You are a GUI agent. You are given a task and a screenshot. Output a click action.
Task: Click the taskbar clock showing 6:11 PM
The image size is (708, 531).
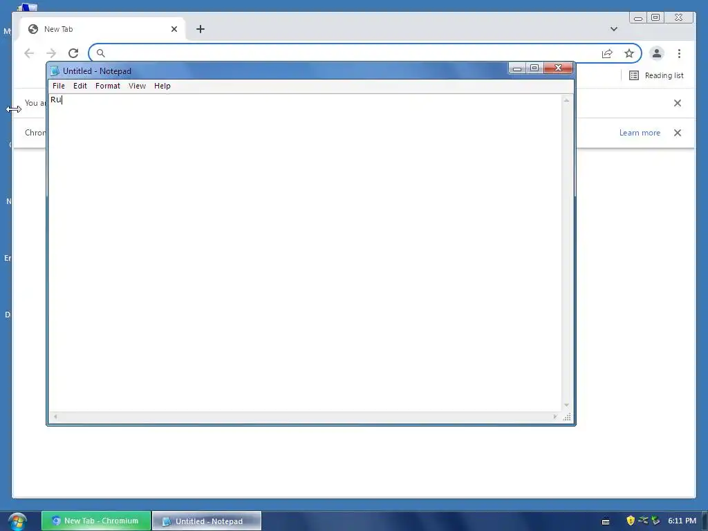[682, 521]
